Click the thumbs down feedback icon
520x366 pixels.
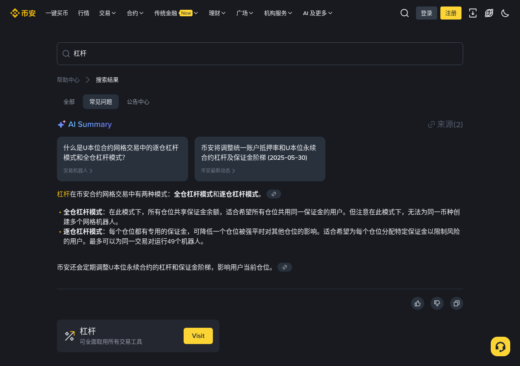pyautogui.click(x=437, y=303)
